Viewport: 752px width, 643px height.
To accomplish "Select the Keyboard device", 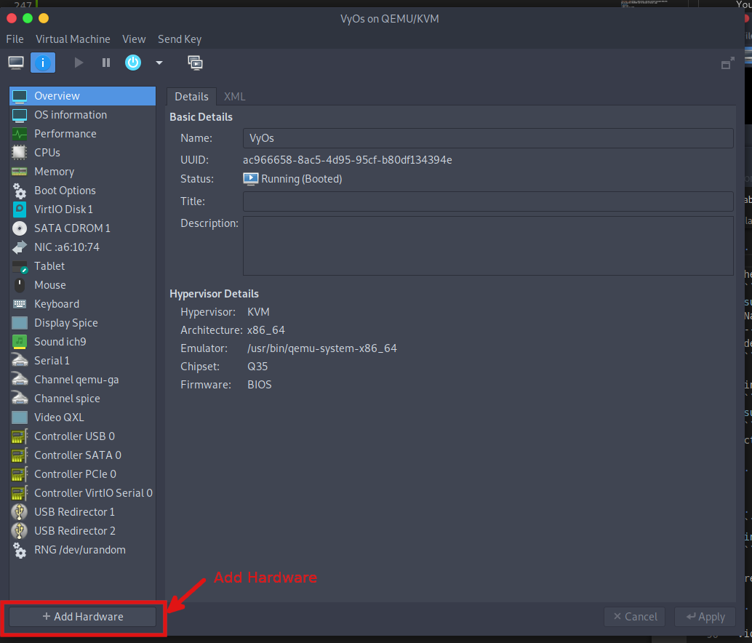I will pos(82,304).
